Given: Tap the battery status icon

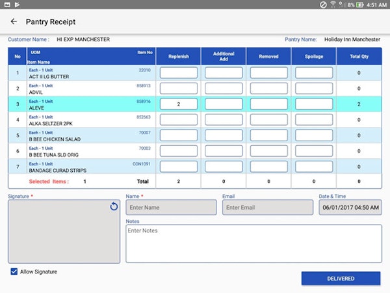Looking at the screenshot, I should coord(359,5).
